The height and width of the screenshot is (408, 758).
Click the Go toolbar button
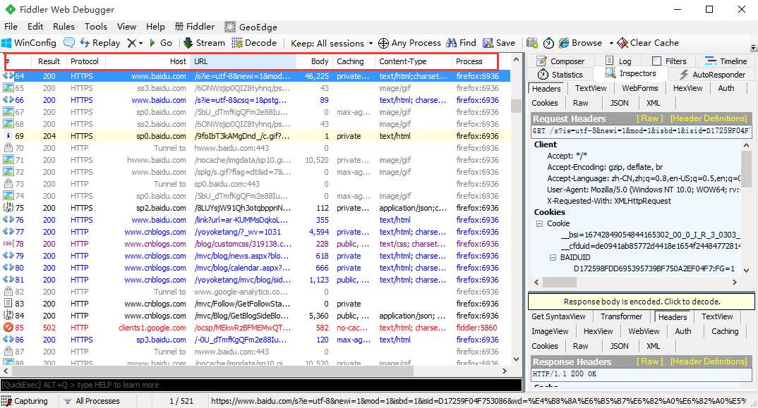161,43
